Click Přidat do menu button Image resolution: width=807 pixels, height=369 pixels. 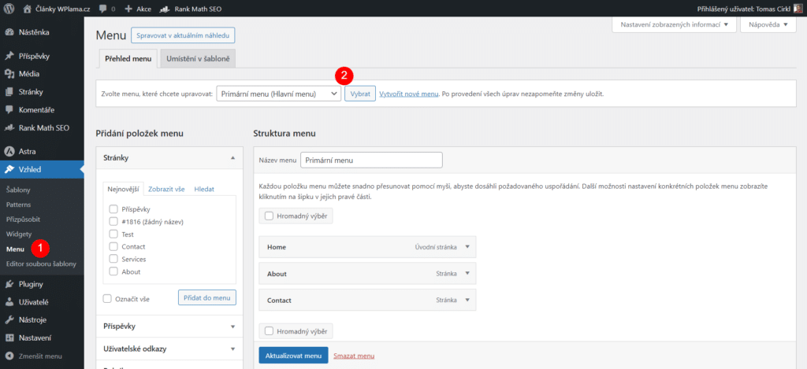[207, 298]
